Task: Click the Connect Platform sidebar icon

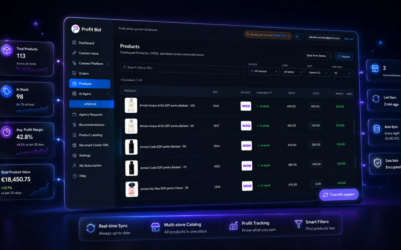Action: (74, 63)
